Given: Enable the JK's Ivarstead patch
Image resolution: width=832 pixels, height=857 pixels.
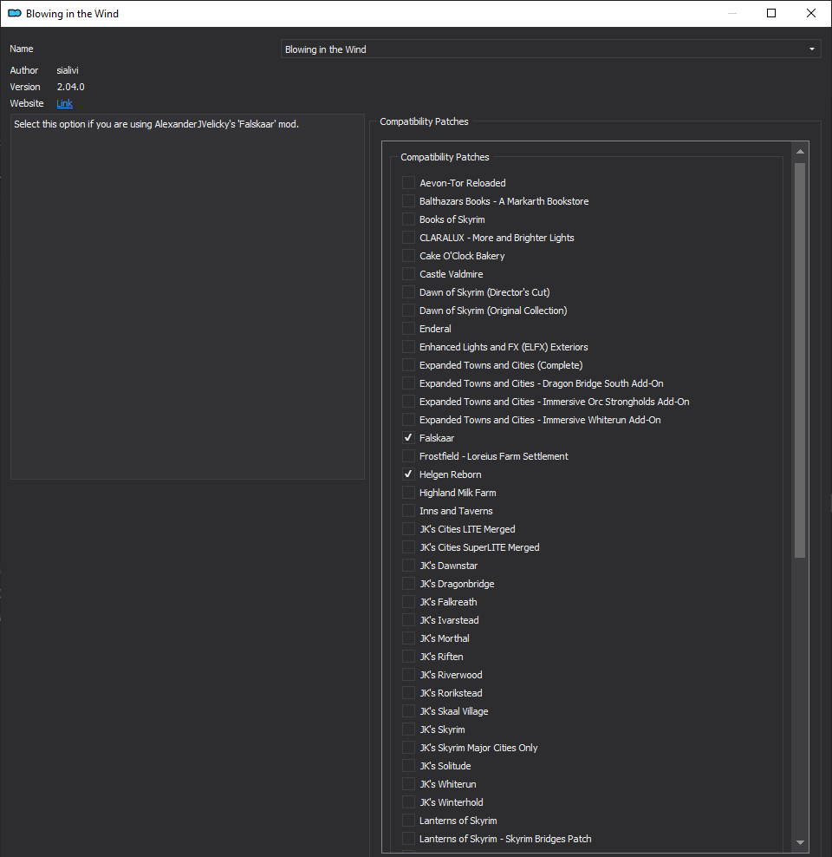Looking at the screenshot, I should (x=408, y=620).
